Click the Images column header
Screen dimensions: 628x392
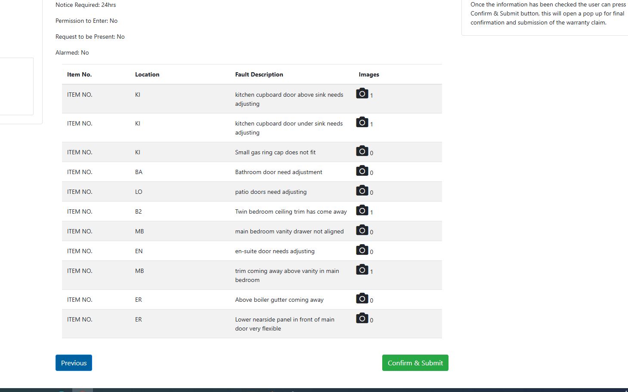click(x=369, y=74)
